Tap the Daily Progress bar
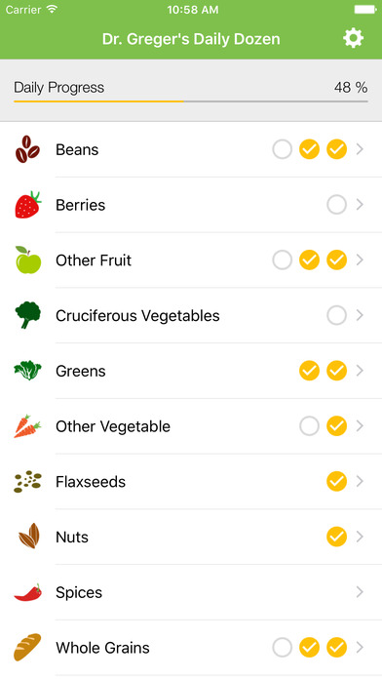This screenshot has height=679, width=382. 191,101
